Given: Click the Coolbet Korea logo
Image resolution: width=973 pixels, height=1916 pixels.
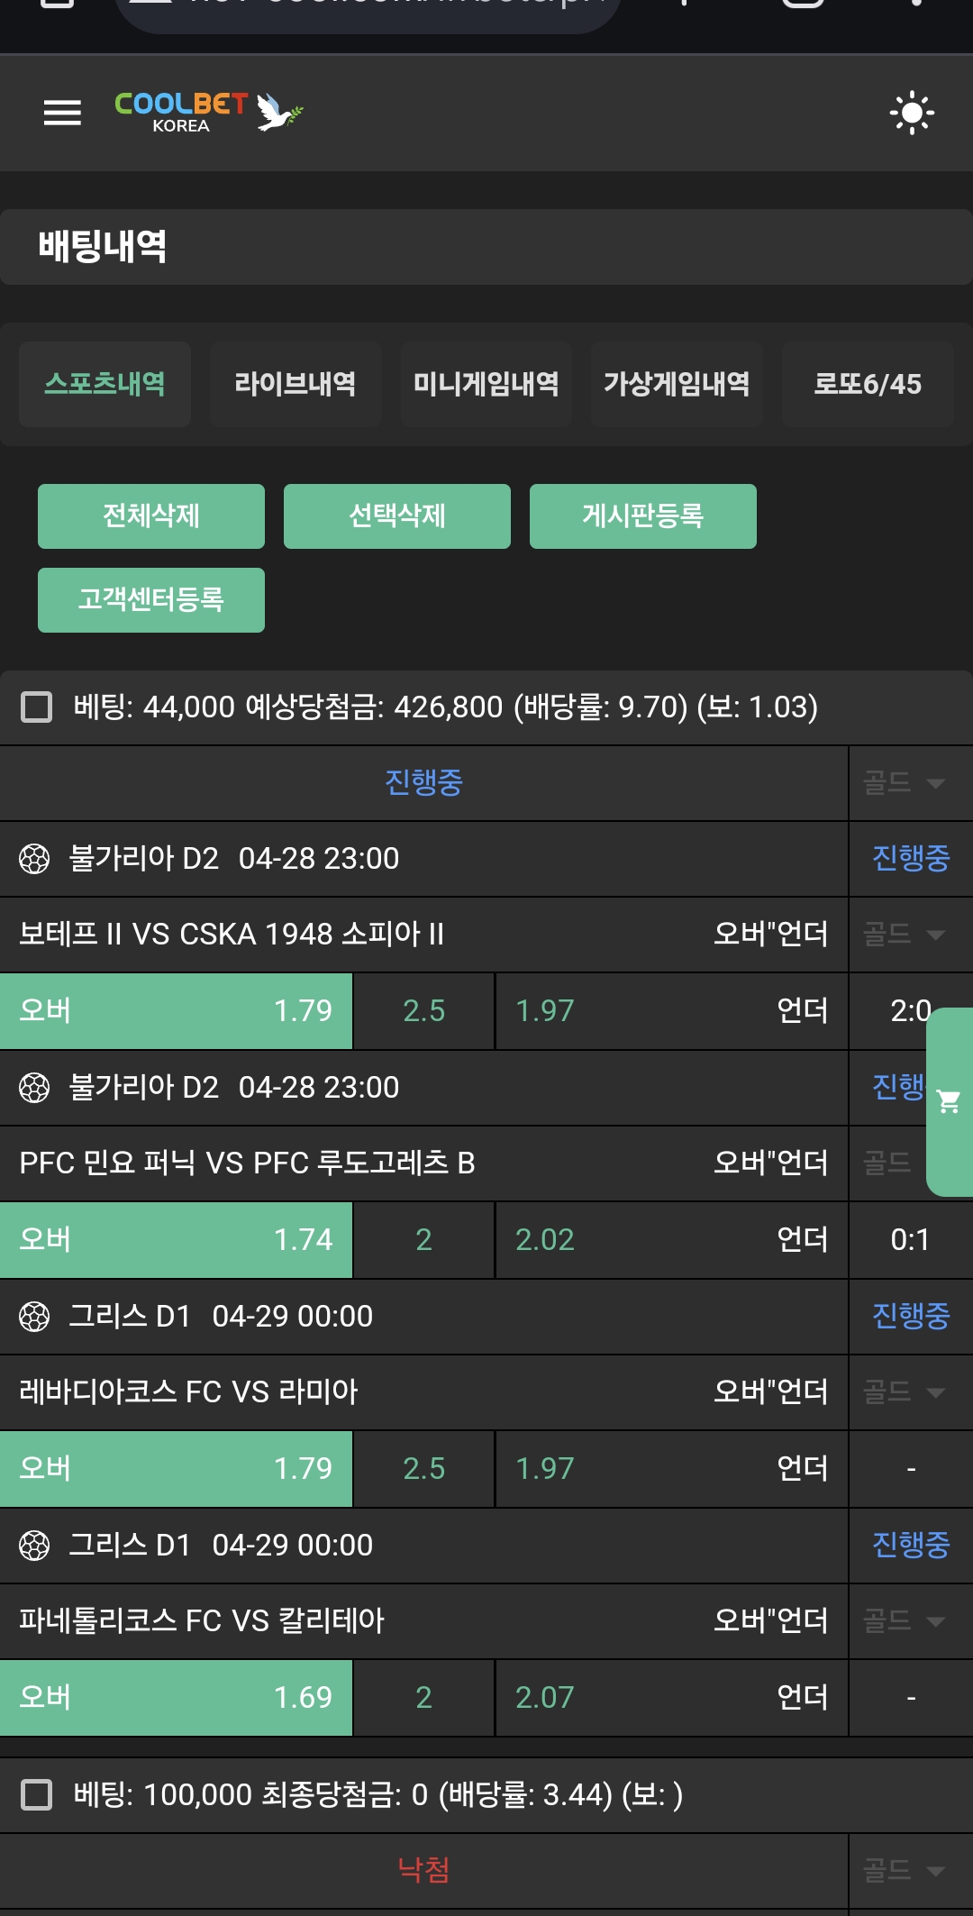Looking at the screenshot, I should [207, 113].
